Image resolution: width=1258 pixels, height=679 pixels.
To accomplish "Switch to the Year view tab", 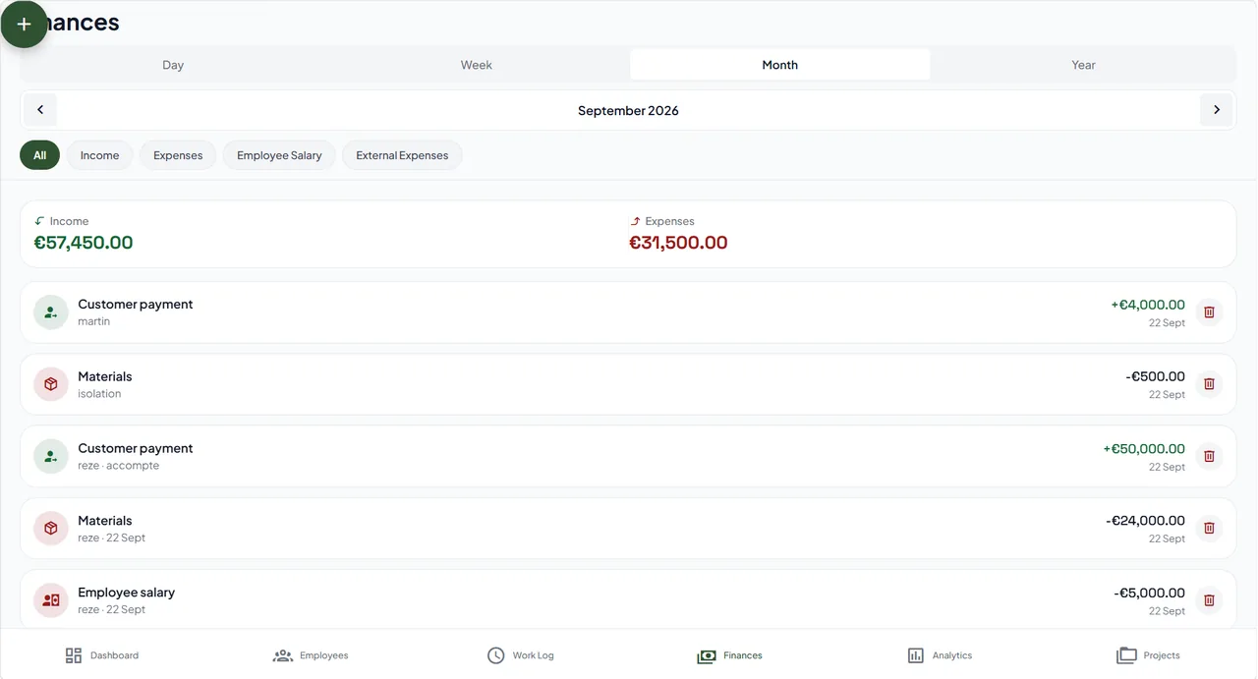I will point(1083,65).
